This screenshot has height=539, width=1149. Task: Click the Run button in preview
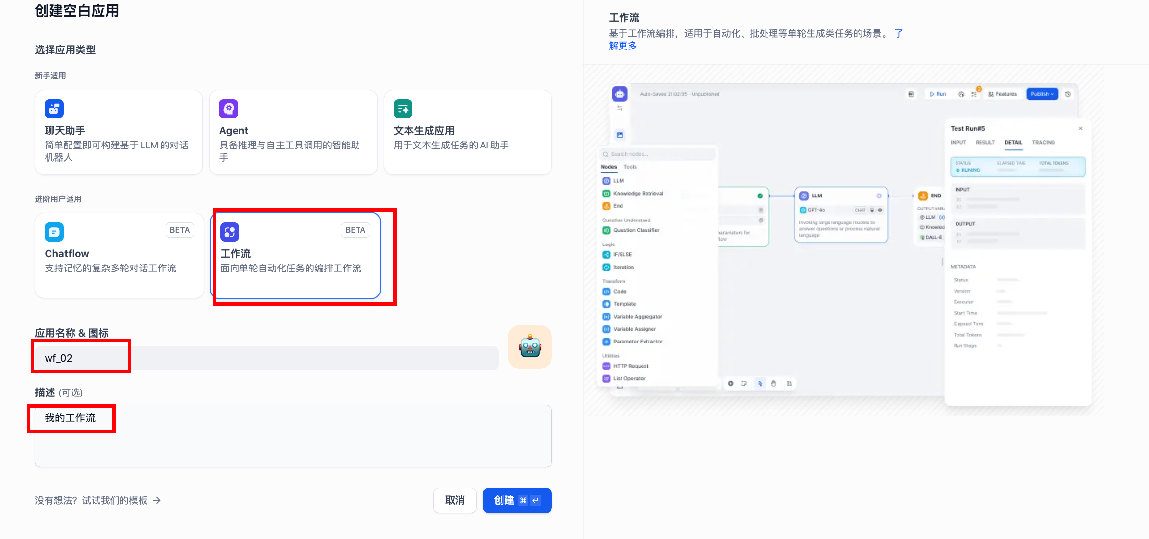coord(938,94)
